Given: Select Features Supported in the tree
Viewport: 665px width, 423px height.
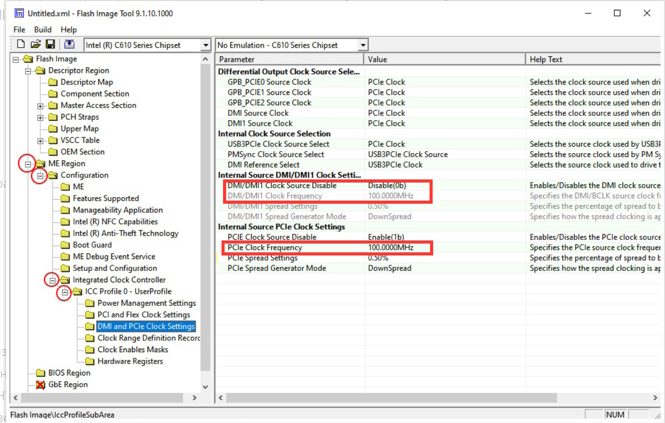Looking at the screenshot, I should point(106,199).
